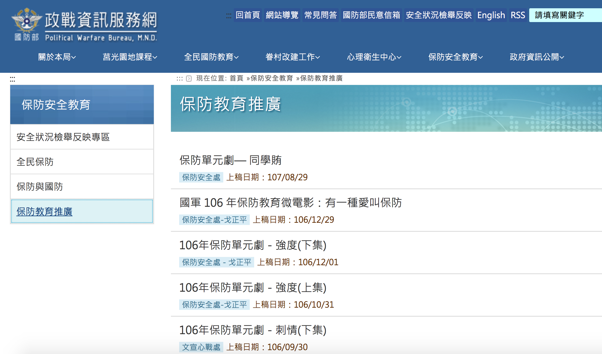Click 保防安全教育 breadcrumb link
The image size is (602, 354).
coord(272,78)
